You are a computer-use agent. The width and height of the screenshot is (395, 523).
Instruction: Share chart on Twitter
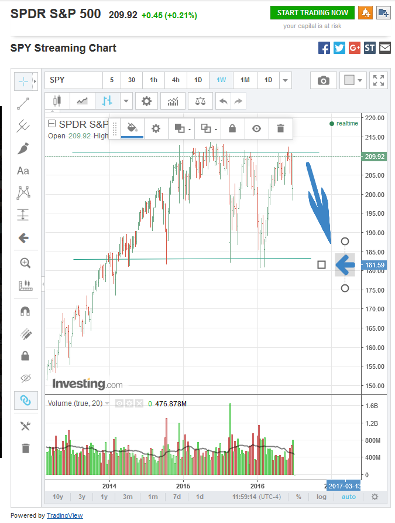pyautogui.click(x=339, y=48)
